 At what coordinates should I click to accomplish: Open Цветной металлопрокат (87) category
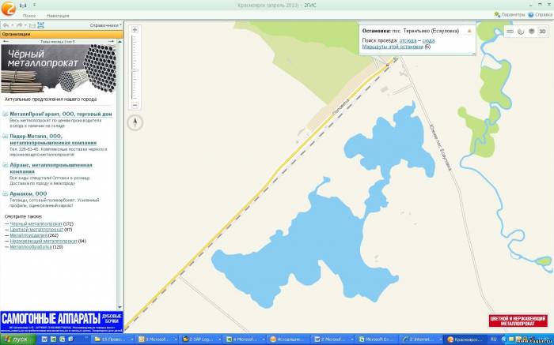pos(36,230)
